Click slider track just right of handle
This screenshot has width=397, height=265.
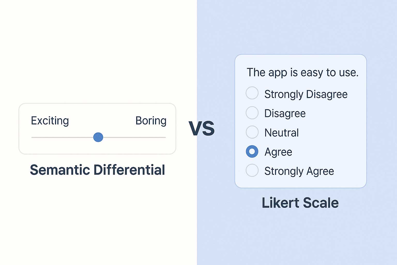(111, 137)
